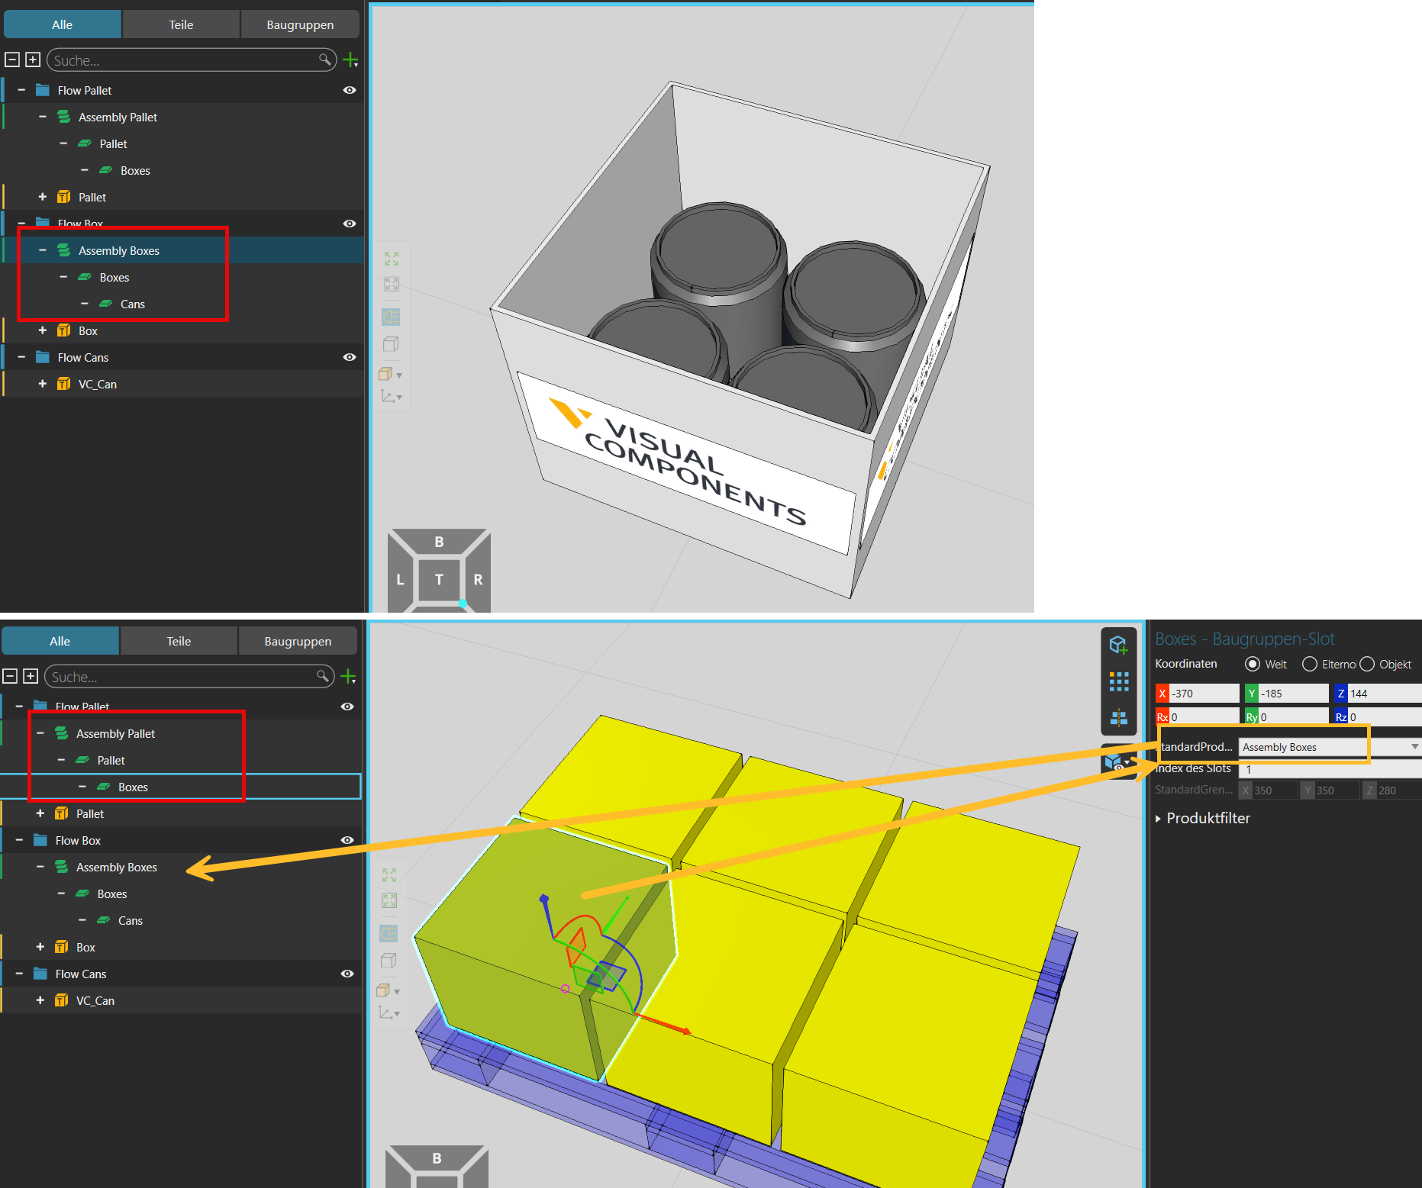Select the Elternobjekt coordinate radio button
The height and width of the screenshot is (1188, 1422).
pos(1310,664)
